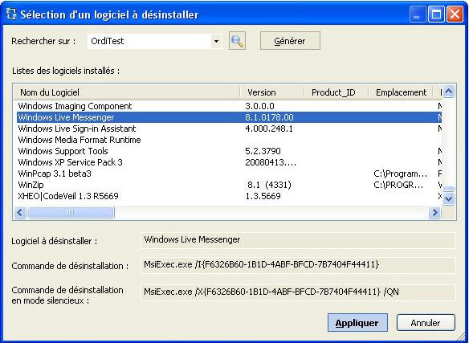Sort by Version column header
The height and width of the screenshot is (343, 469).
(x=272, y=92)
